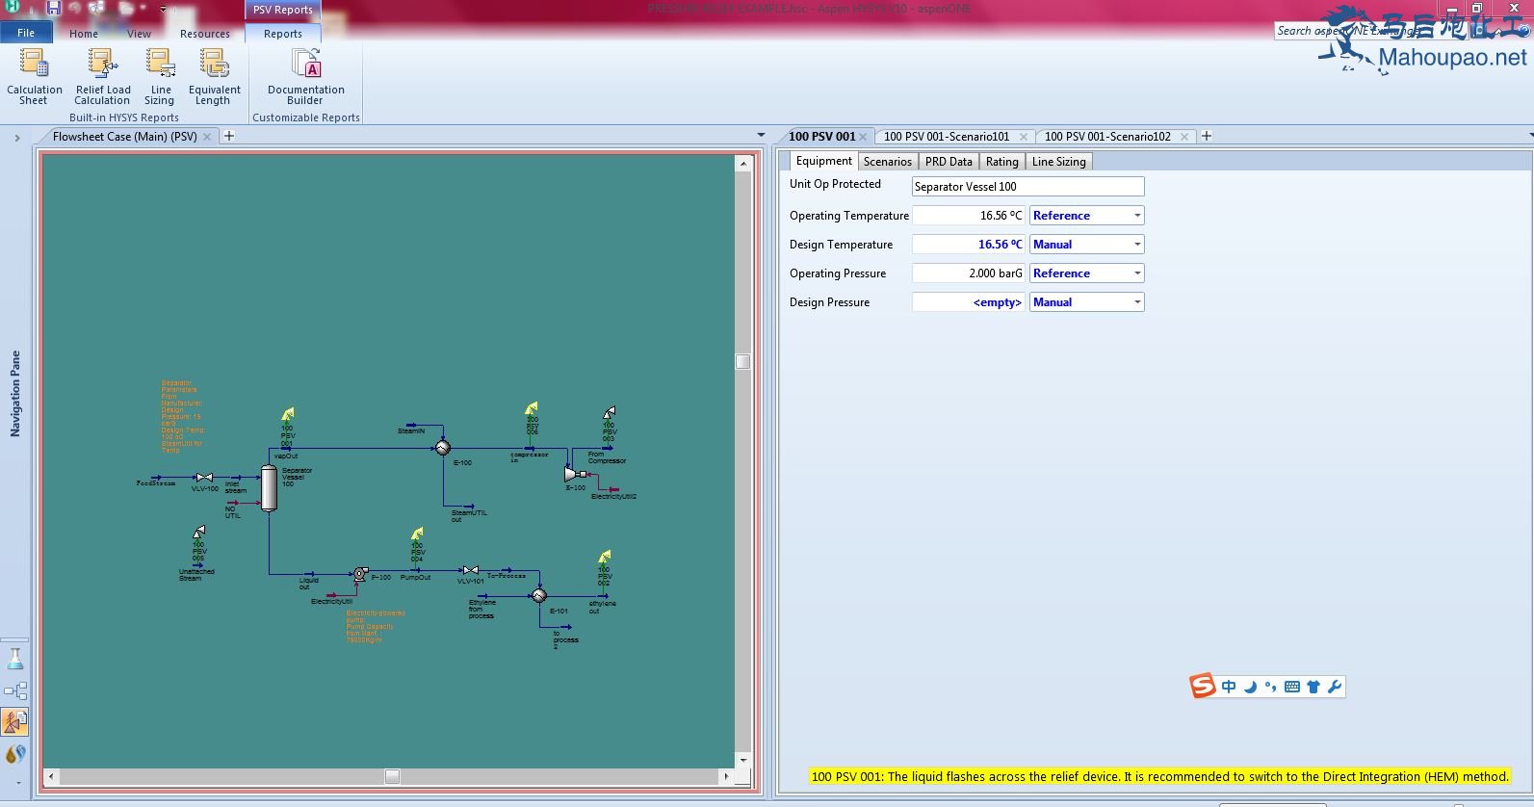This screenshot has width=1534, height=807.
Task: Click the Design Temperature value field
Action: 969,245
